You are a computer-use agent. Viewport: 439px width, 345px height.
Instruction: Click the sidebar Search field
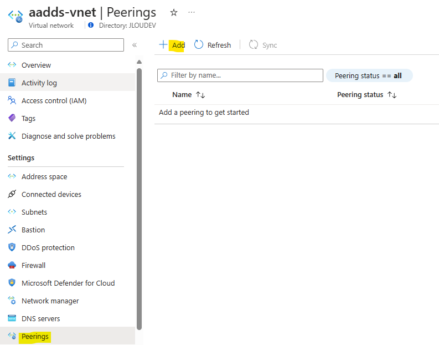[x=66, y=45]
